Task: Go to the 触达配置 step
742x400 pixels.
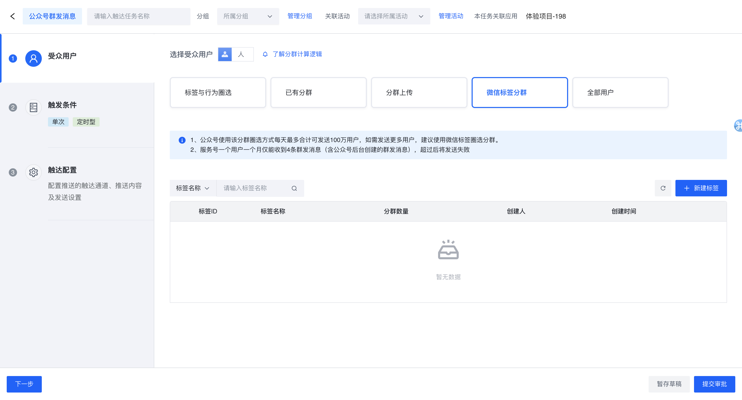Action: pyautogui.click(x=62, y=170)
